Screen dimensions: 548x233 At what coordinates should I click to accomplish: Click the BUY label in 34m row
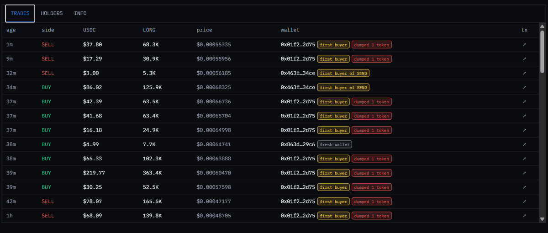(47, 87)
